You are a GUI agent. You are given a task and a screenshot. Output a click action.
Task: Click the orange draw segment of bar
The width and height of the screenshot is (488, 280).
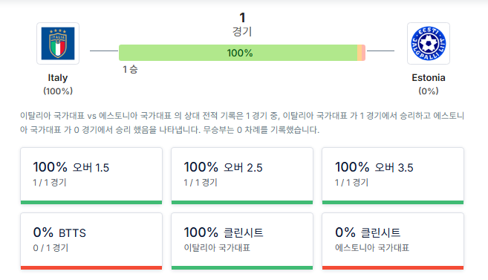tap(360, 53)
